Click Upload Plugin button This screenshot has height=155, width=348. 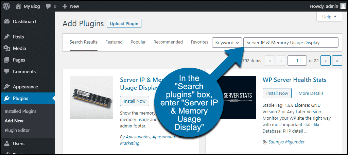tap(124, 23)
